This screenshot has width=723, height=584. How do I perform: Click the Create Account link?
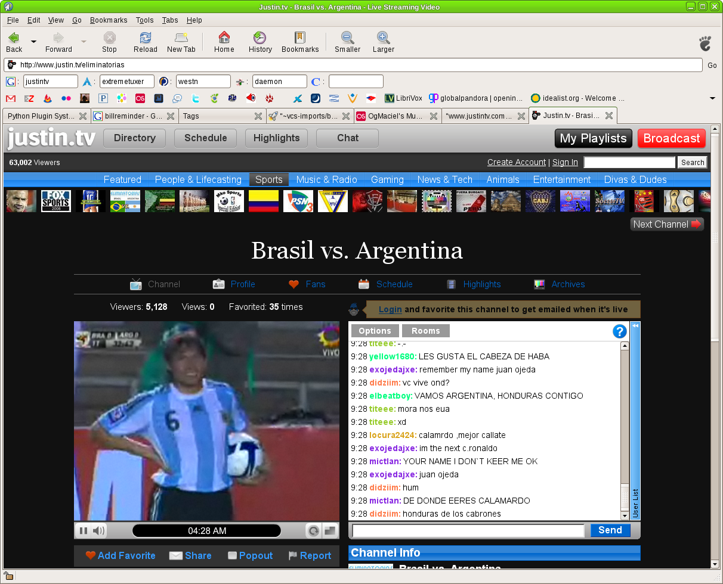(516, 162)
